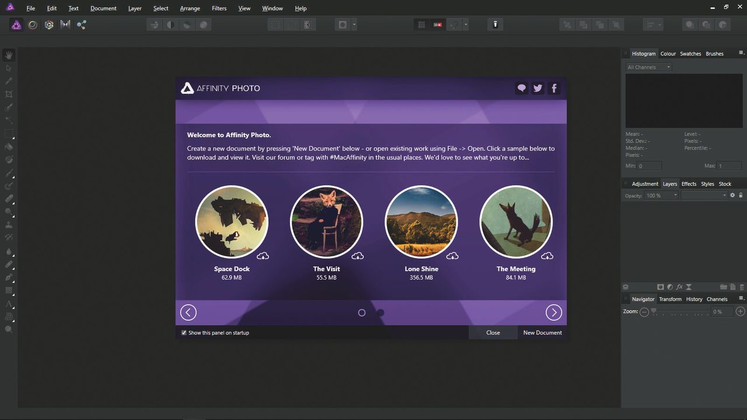
Task: Select the Selection Brush tool
Action: (9, 107)
